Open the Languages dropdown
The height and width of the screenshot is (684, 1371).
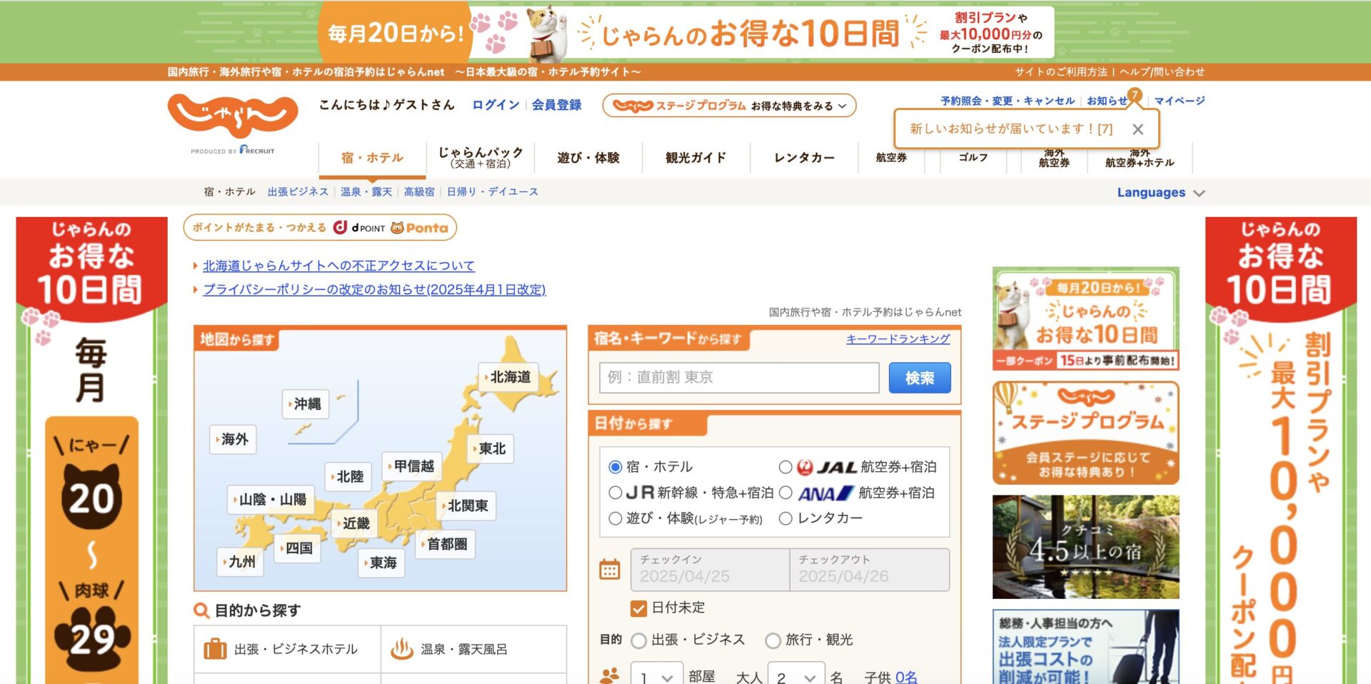tap(1160, 193)
